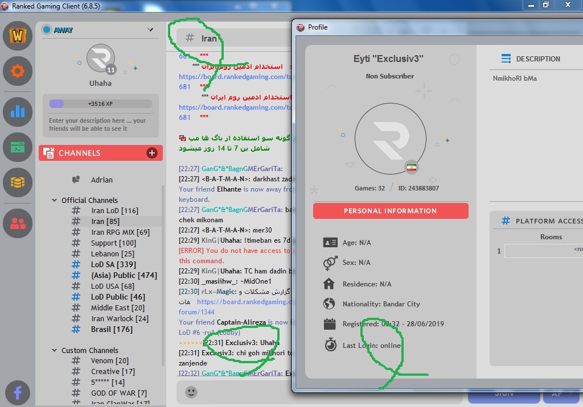Click the hash icon beside Brasil [176]
This screenshot has width=583, height=407.
(x=76, y=329)
